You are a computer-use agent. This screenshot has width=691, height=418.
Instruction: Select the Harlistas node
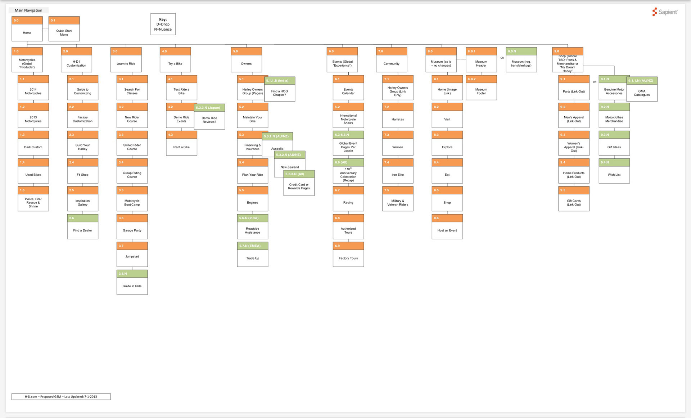coord(398,116)
